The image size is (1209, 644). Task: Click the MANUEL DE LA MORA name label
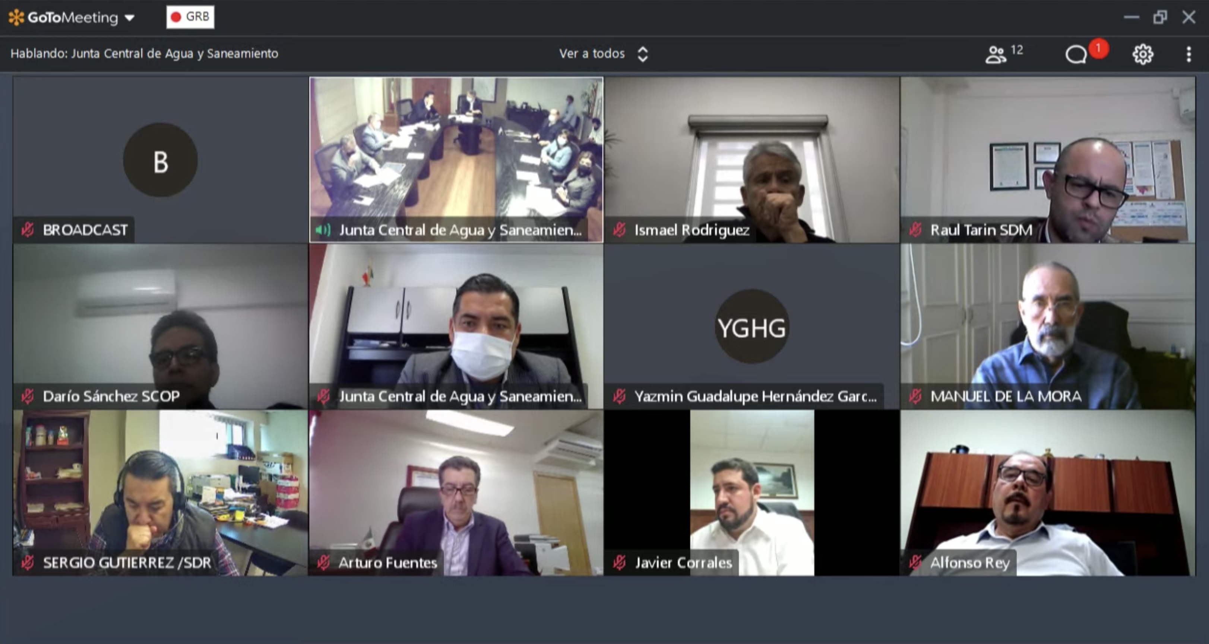click(1006, 396)
